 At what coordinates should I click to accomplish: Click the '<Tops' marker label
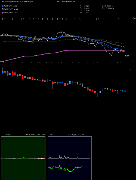click(134, 18)
